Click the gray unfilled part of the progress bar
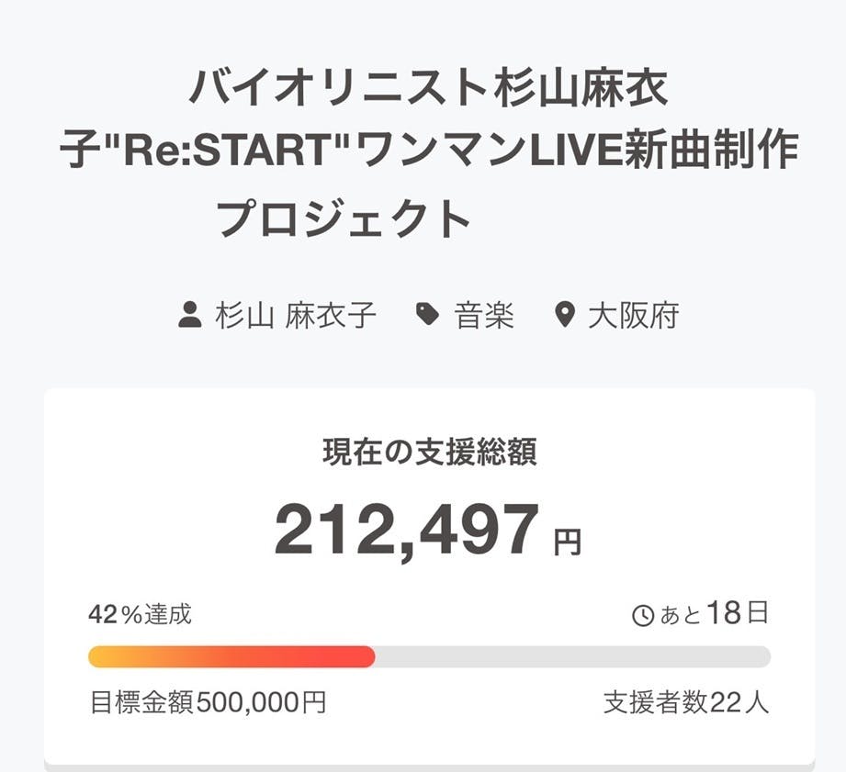The width and height of the screenshot is (846, 772). tap(570, 656)
